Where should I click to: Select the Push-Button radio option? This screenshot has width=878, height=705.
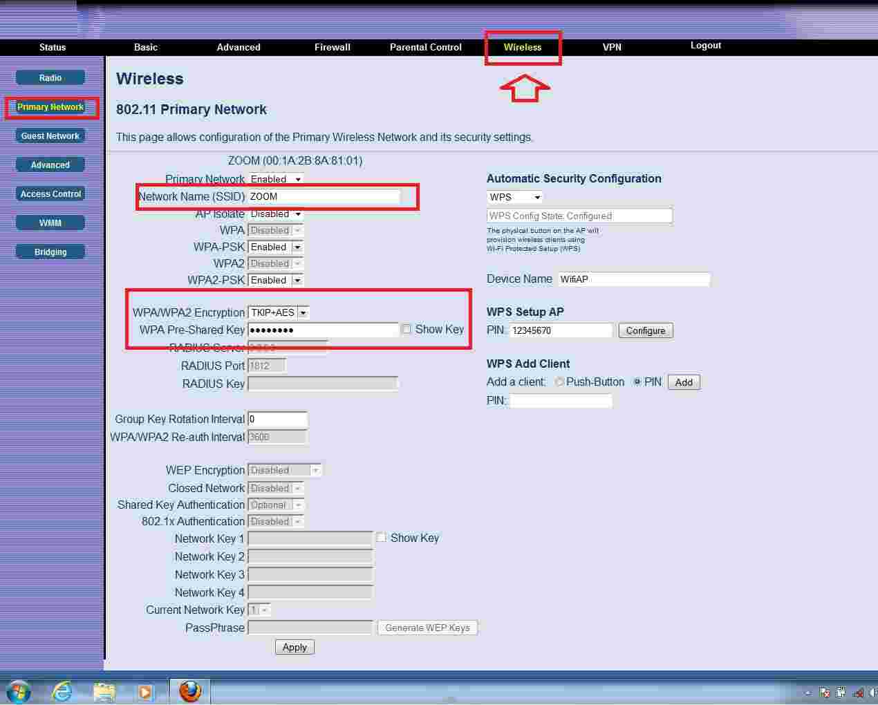click(559, 382)
